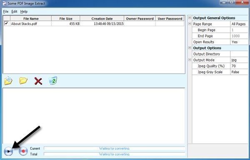
Task: Click the open folder icon
Action: [23, 81]
